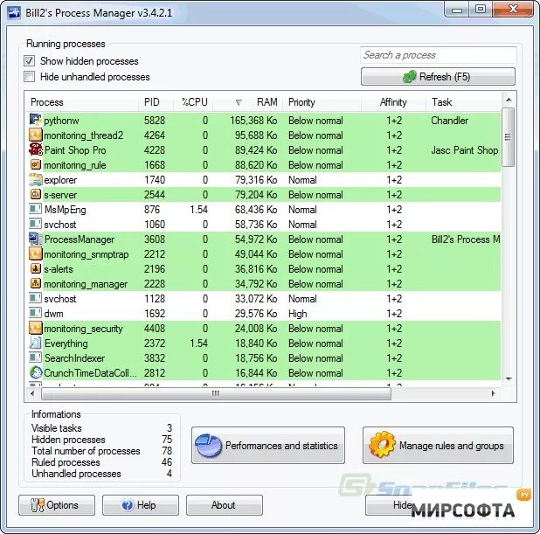Sort by Process column header
The image size is (540, 534).
tap(81, 102)
